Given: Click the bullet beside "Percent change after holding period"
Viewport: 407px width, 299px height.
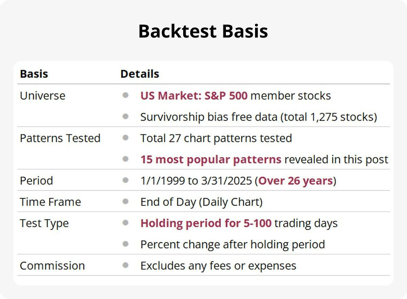Looking at the screenshot, I should pos(125,245).
